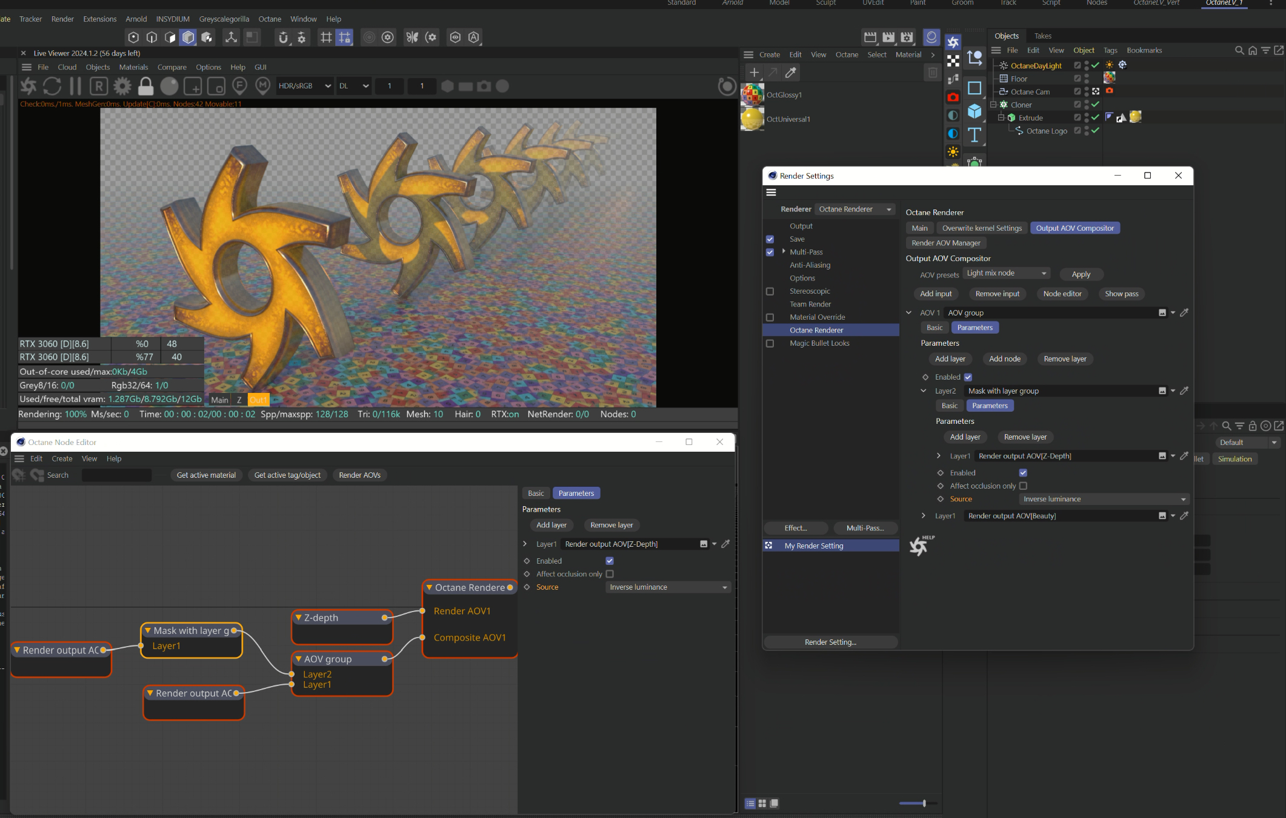1286x818 pixels.
Task: Click the material picker M pin icon
Action: coord(262,86)
